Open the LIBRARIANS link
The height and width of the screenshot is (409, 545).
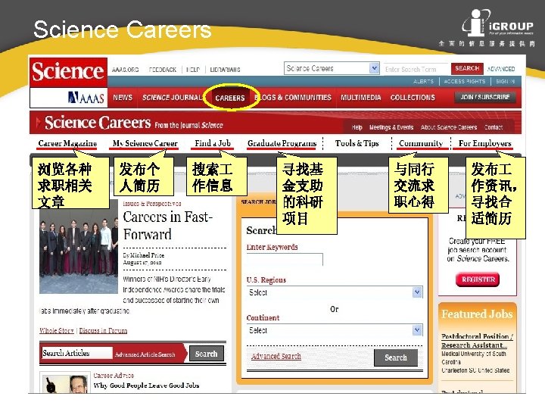pos(225,70)
